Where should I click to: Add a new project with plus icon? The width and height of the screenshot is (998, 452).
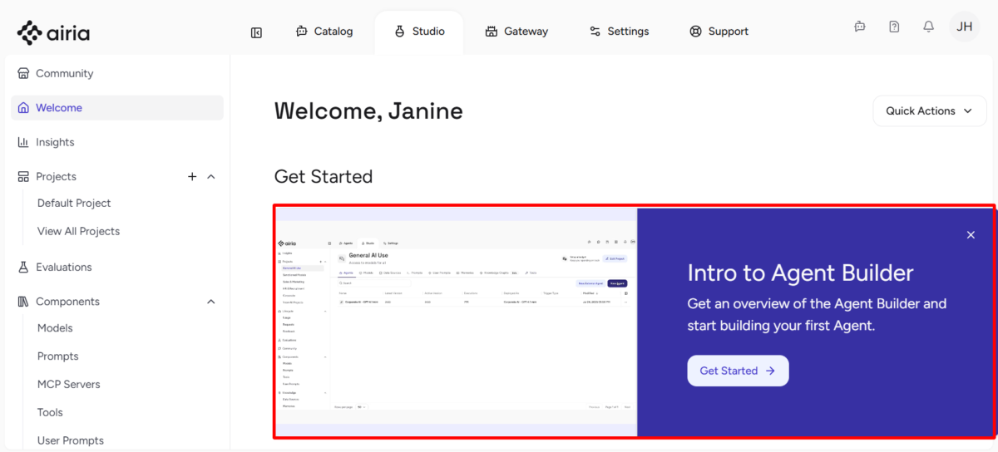(192, 176)
